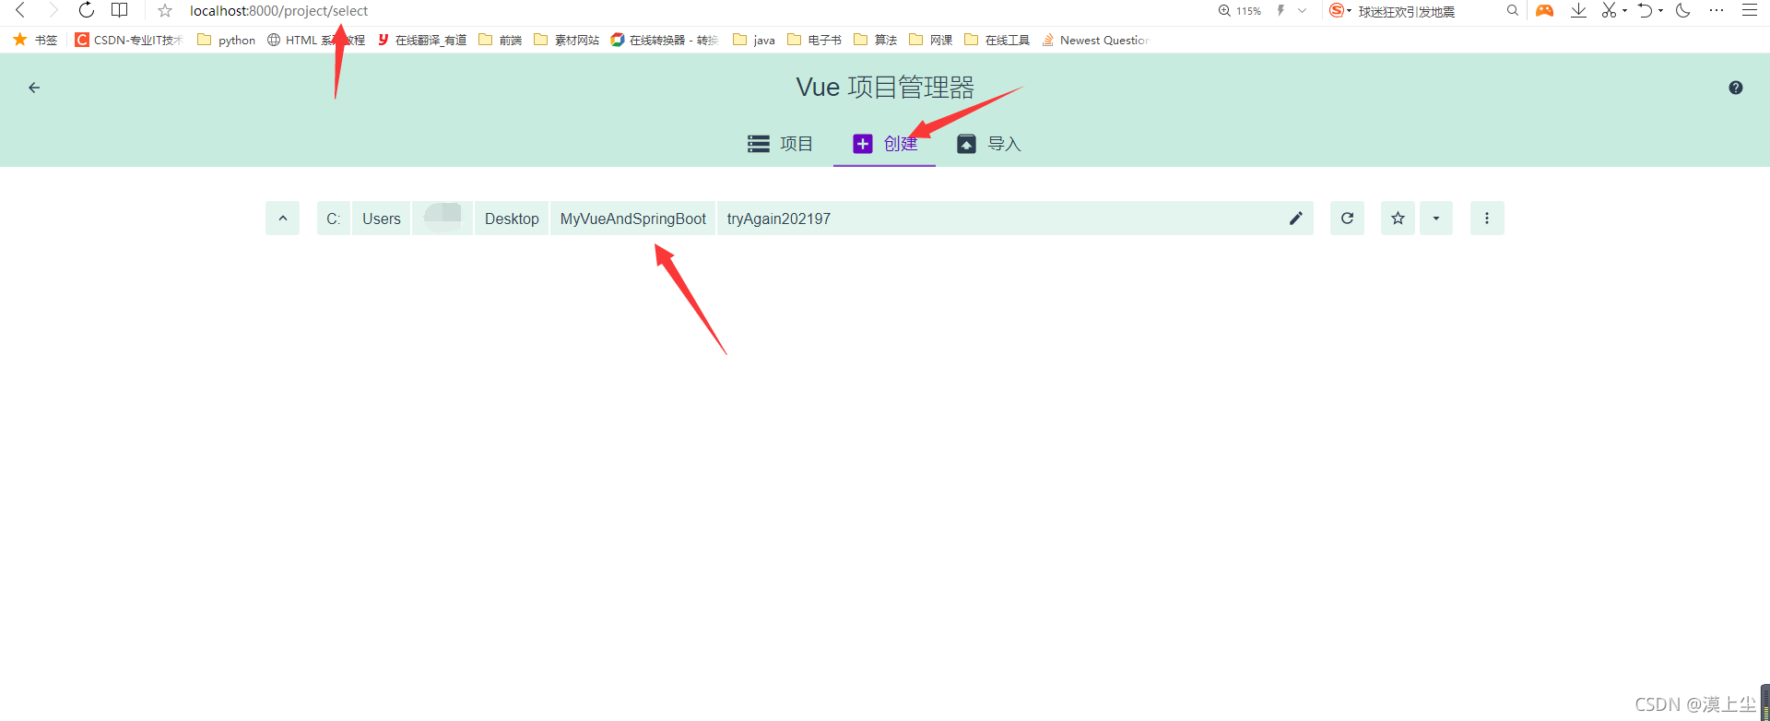Open the HTML 系列教程 bookmark
The height and width of the screenshot is (721, 1770).
point(316,40)
